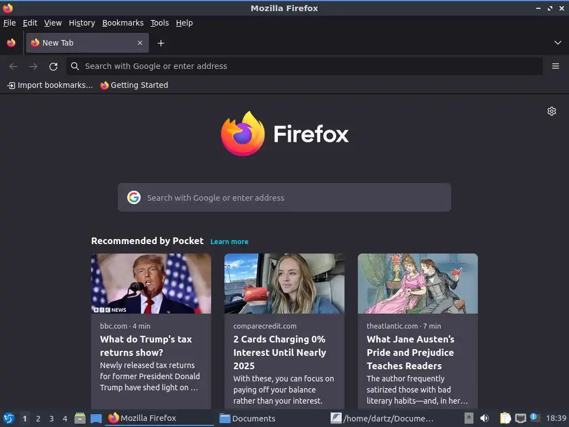The width and height of the screenshot is (569, 427).
Task: Open the Jane Austen illustration thumbnail
Action: [x=418, y=284]
